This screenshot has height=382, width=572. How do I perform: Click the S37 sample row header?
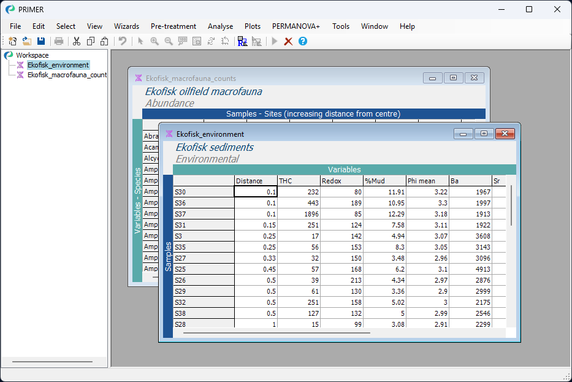point(204,214)
